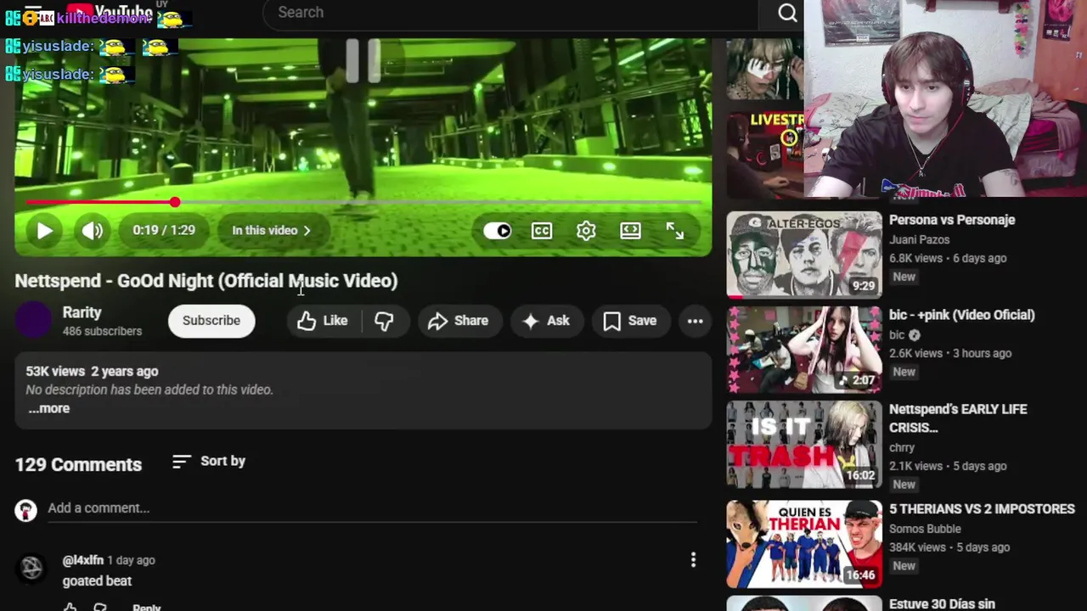The height and width of the screenshot is (611, 1087).
Task: Open Juani Pazos channel link
Action: (919, 239)
